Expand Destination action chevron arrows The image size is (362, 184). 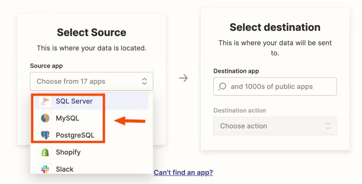(x=328, y=126)
